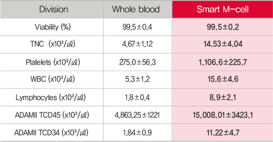Click whole blood viability value 99.5±0.4
Viewport: 273px width, 142px height.
[137, 27]
